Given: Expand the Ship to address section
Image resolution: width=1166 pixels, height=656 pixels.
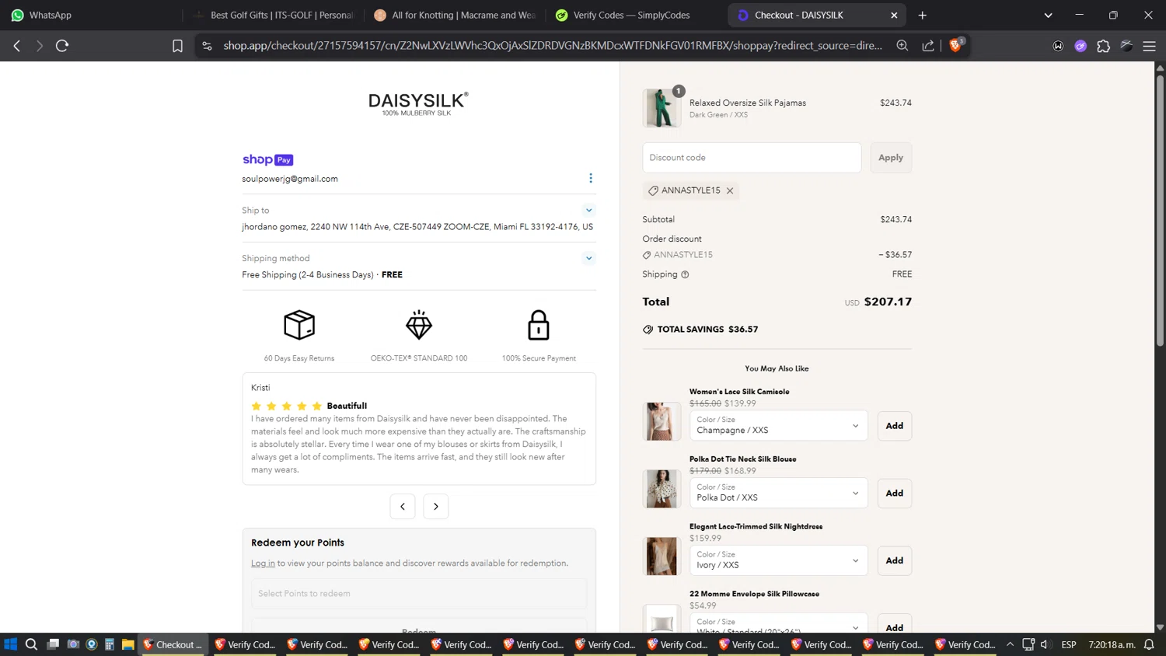Looking at the screenshot, I should pos(588,210).
